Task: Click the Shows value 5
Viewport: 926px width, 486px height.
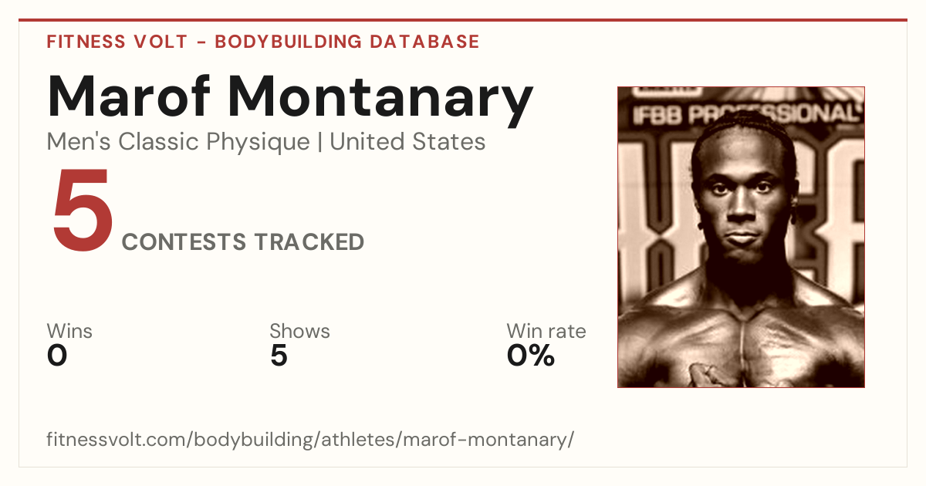Action: (x=279, y=356)
